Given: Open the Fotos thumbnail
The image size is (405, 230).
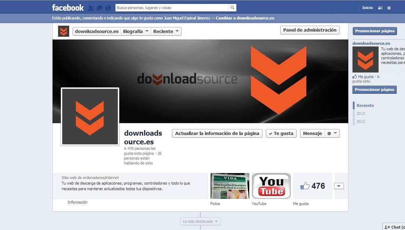Looking at the screenshot, I should 230,186.
